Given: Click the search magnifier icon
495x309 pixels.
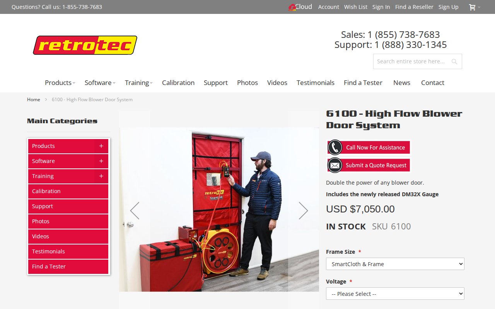Looking at the screenshot, I should (454, 61).
